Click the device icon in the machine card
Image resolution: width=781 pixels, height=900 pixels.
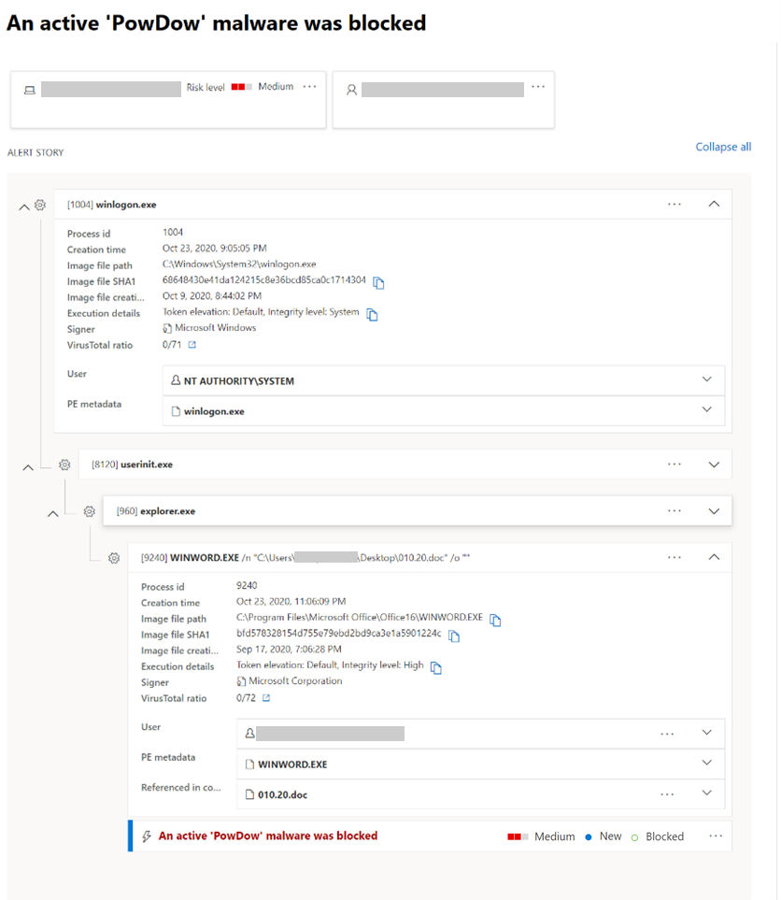(28, 89)
